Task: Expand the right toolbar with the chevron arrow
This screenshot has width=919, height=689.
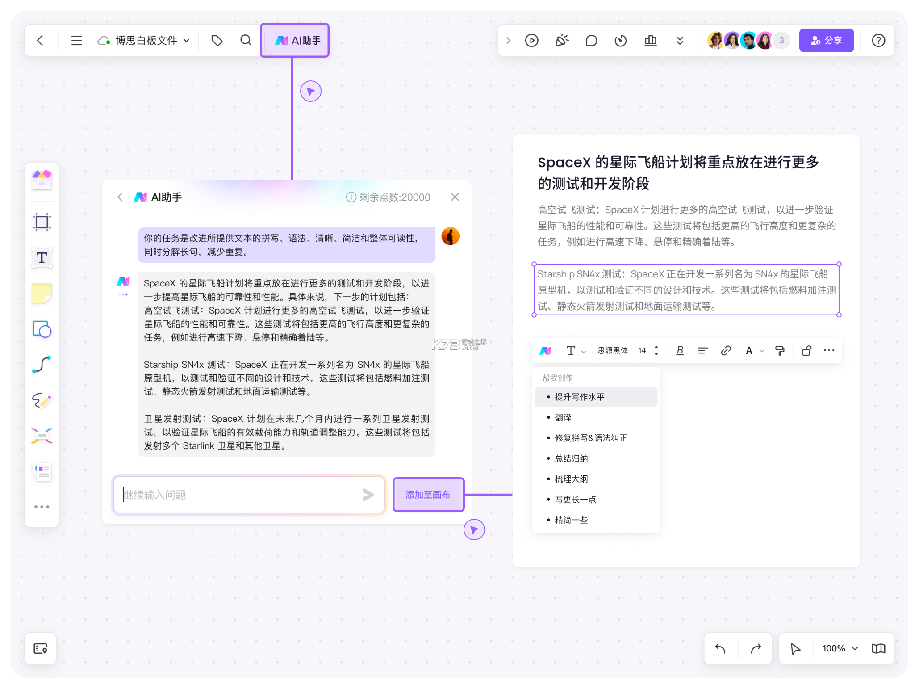Action: coord(508,41)
